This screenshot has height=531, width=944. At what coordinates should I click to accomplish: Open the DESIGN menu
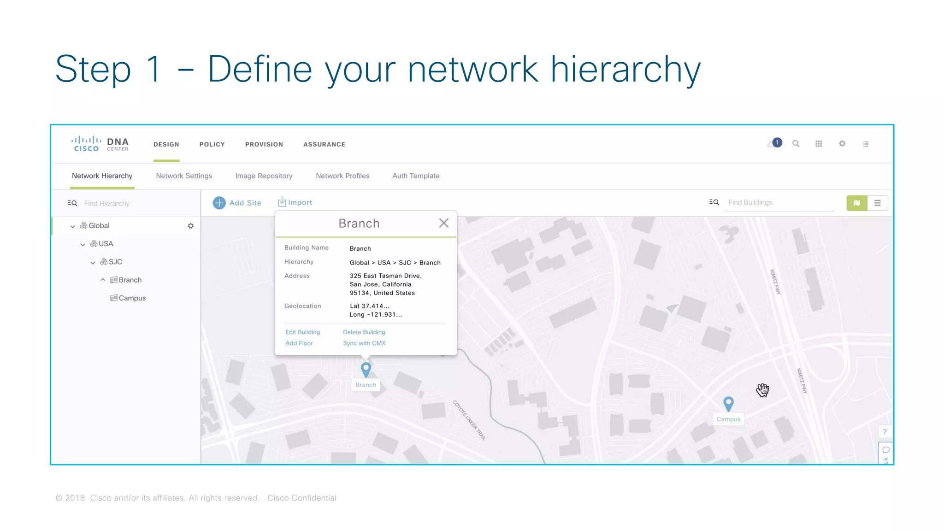pos(166,144)
